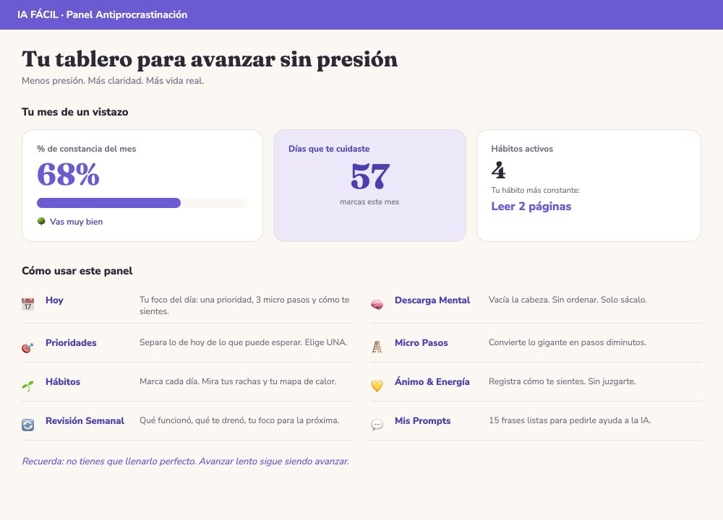
Task: Click the Hábitos activos label
Action: 522,149
